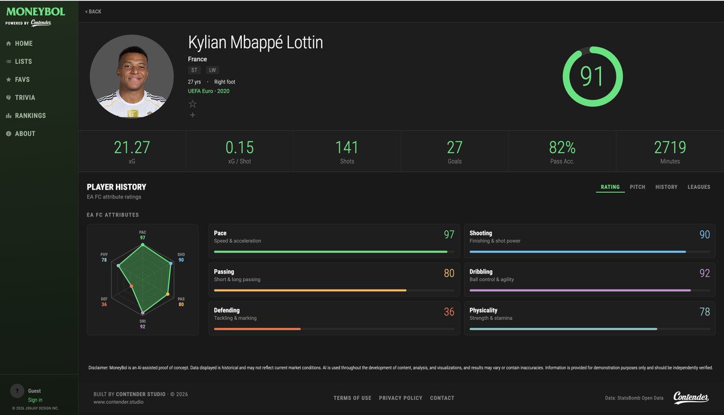The width and height of the screenshot is (724, 415).
Task: Click the About info icon
Action: (x=8, y=134)
